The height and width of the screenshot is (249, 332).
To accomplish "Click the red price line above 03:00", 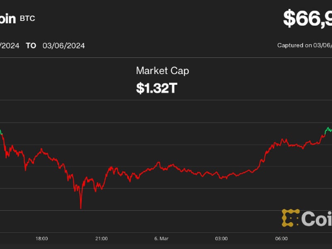I will click(221, 177).
